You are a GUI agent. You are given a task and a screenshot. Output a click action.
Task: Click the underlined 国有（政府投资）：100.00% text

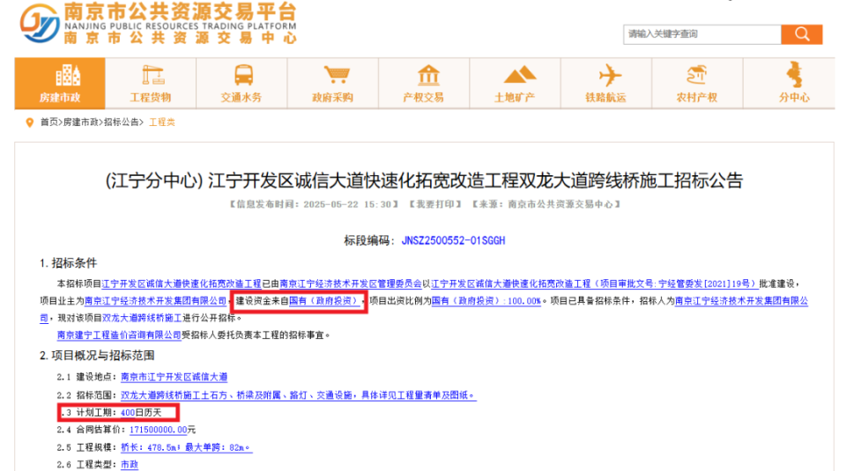[x=486, y=301]
